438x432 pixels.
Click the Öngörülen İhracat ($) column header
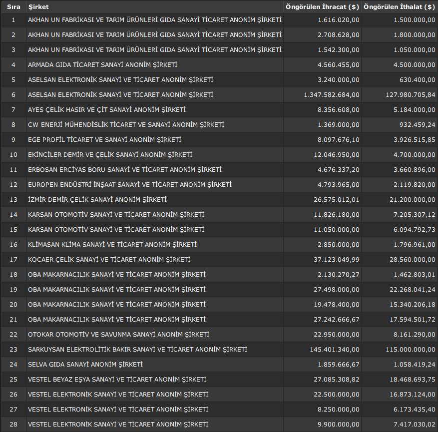tap(322, 7)
